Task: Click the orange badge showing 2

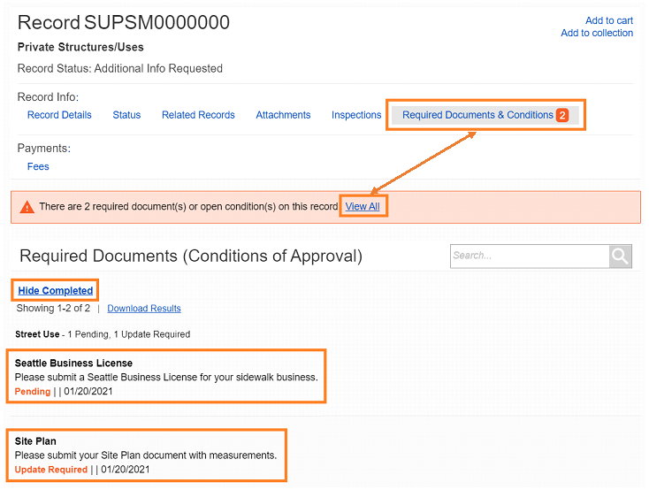Action: [562, 115]
